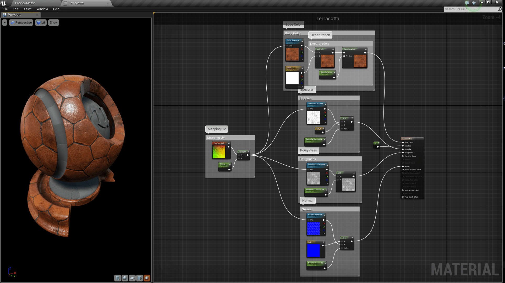Switch preview mesh to sphere
The image size is (505, 283).
(x=125, y=278)
